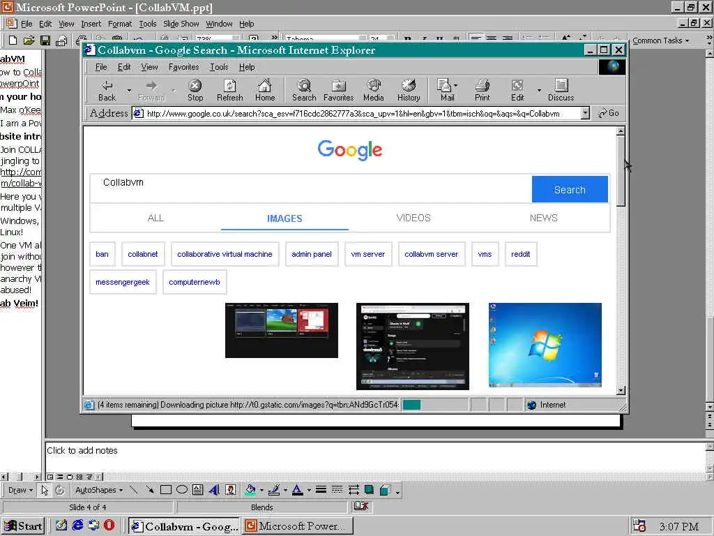Viewport: 714px width, 536px height.
Task: Open the Discuss toolbar button
Action: (x=561, y=90)
